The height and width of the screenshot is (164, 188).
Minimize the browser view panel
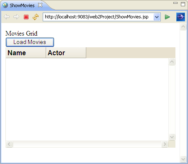coord(175,3)
